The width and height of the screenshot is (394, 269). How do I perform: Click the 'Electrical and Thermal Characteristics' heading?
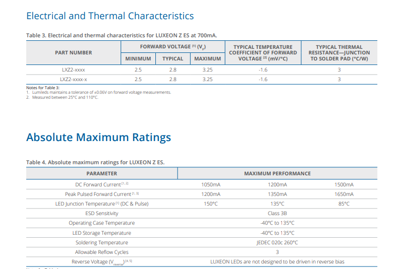click(110, 16)
